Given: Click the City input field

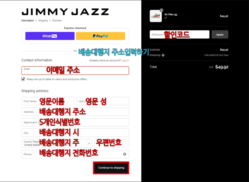Looking at the screenshot, I should (75, 133).
